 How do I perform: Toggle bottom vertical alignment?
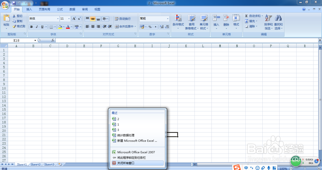tap(98, 19)
